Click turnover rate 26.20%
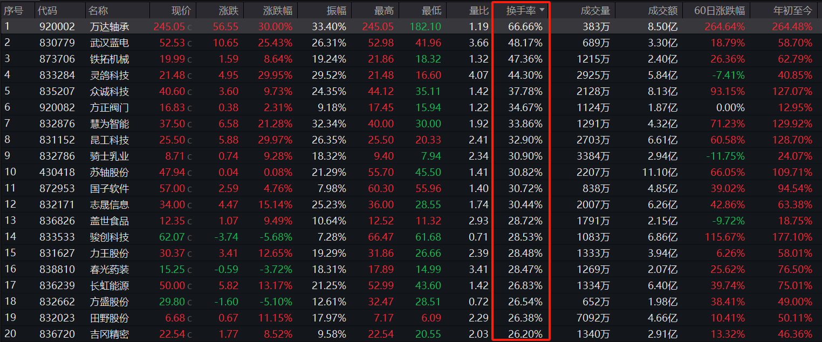Screen dimensions: 822x342 tap(525, 334)
